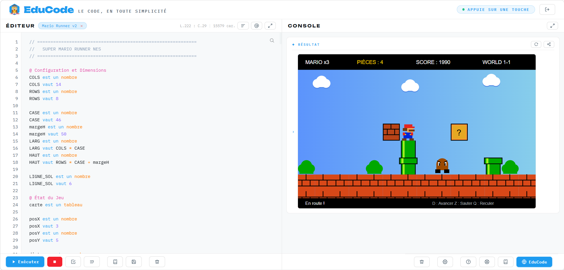Expand the editor to fullscreen

pos(270,26)
